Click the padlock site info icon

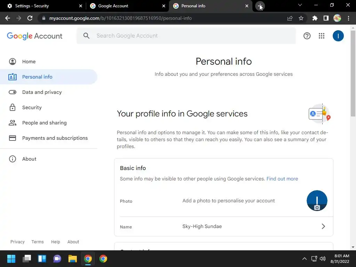pyautogui.click(x=44, y=18)
